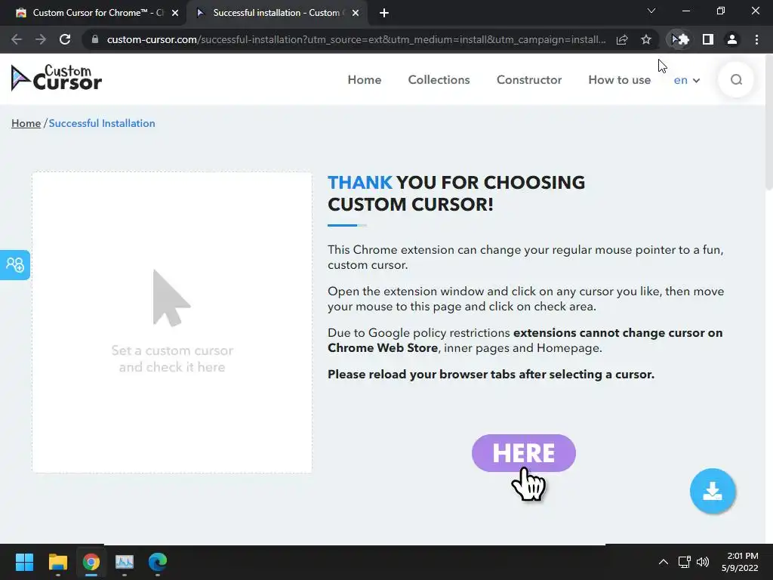Click the cursor check area box
Screen dimensions: 773x580
pyautogui.click(x=172, y=322)
